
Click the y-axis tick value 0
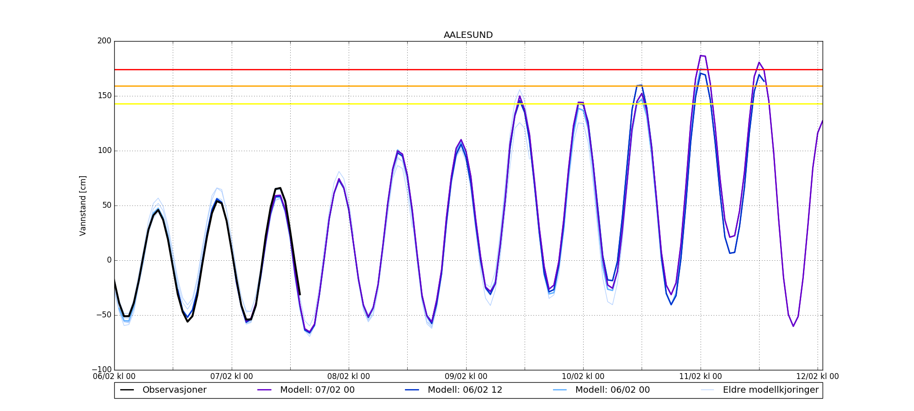tap(109, 260)
